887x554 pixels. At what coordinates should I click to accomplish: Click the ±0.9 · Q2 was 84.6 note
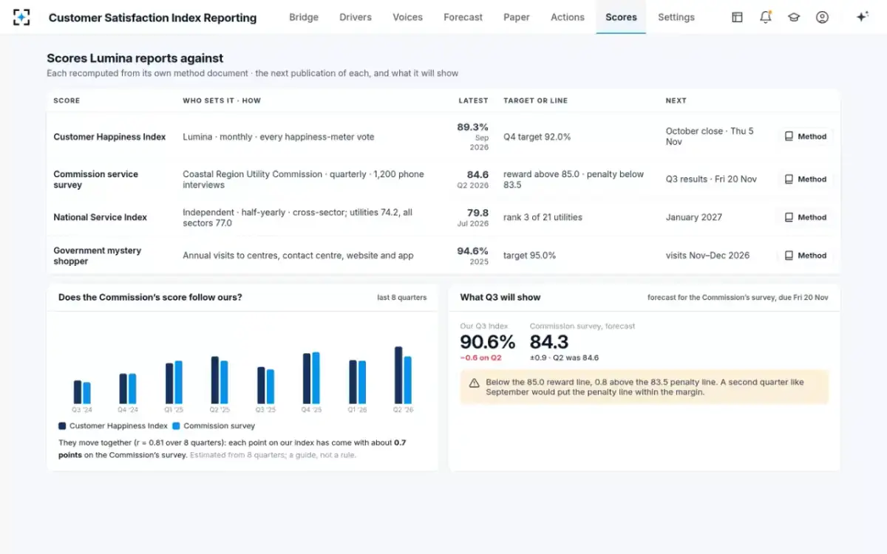point(564,358)
